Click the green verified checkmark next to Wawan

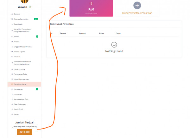point(30,7)
